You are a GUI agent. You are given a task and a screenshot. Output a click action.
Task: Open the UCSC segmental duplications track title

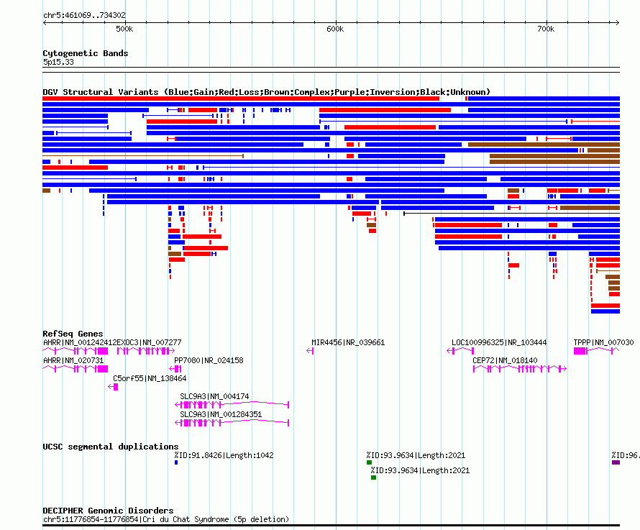point(111,447)
